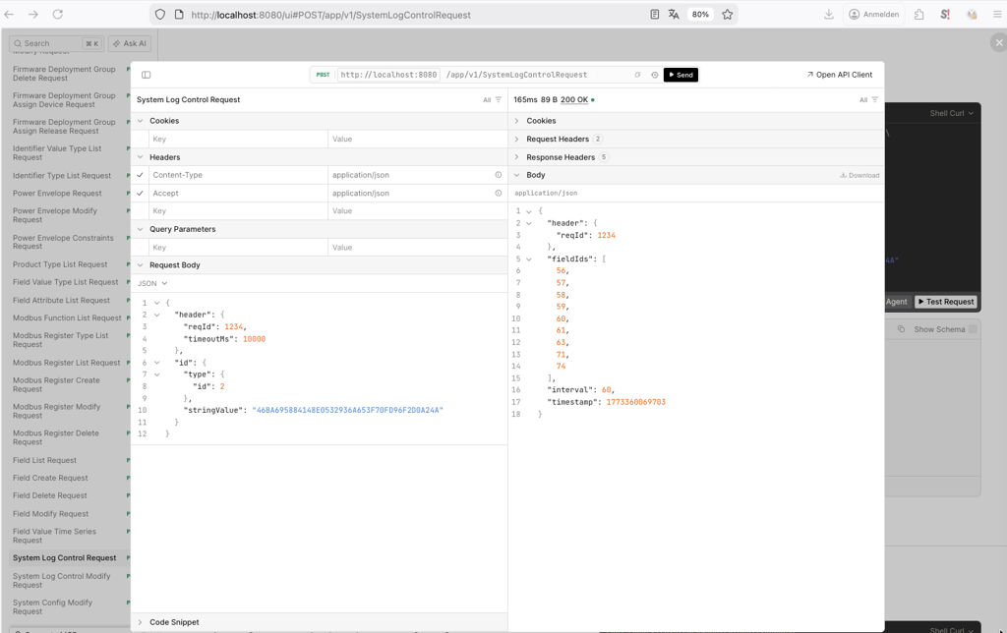Expand the Request Headers section
The width and height of the screenshot is (1007, 633).
point(516,139)
